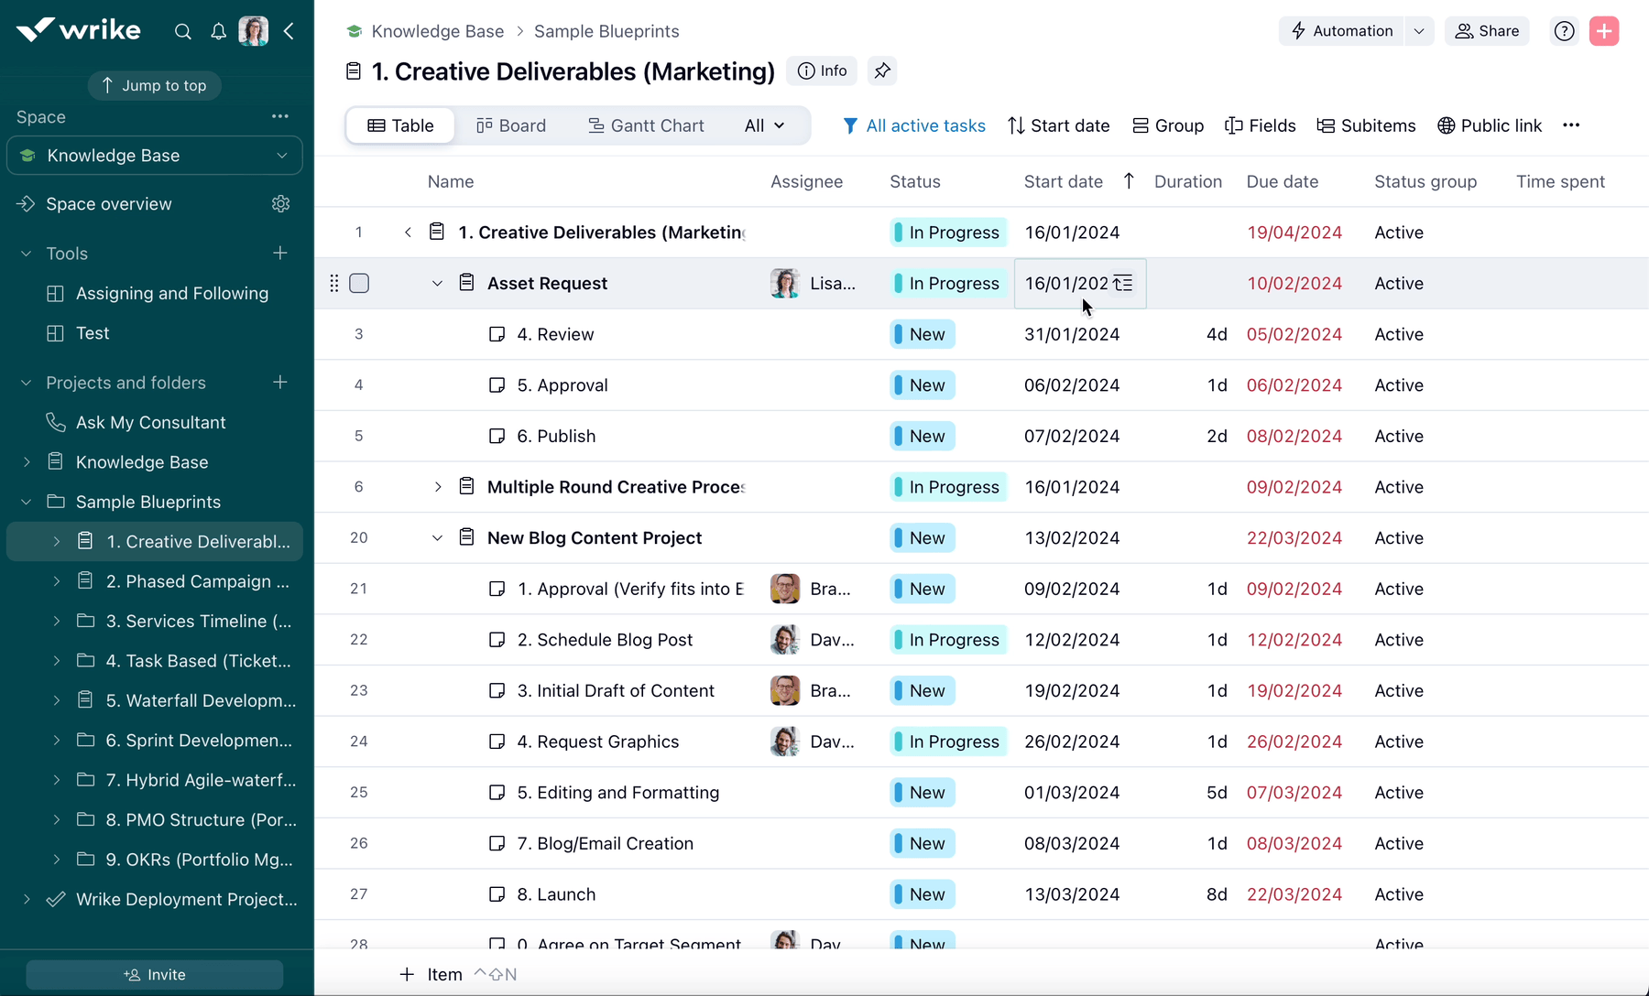This screenshot has width=1649, height=996.
Task: Switch to the Board tab
Action: point(511,125)
